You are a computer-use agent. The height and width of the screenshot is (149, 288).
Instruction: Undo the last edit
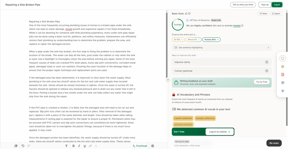(23, 146)
